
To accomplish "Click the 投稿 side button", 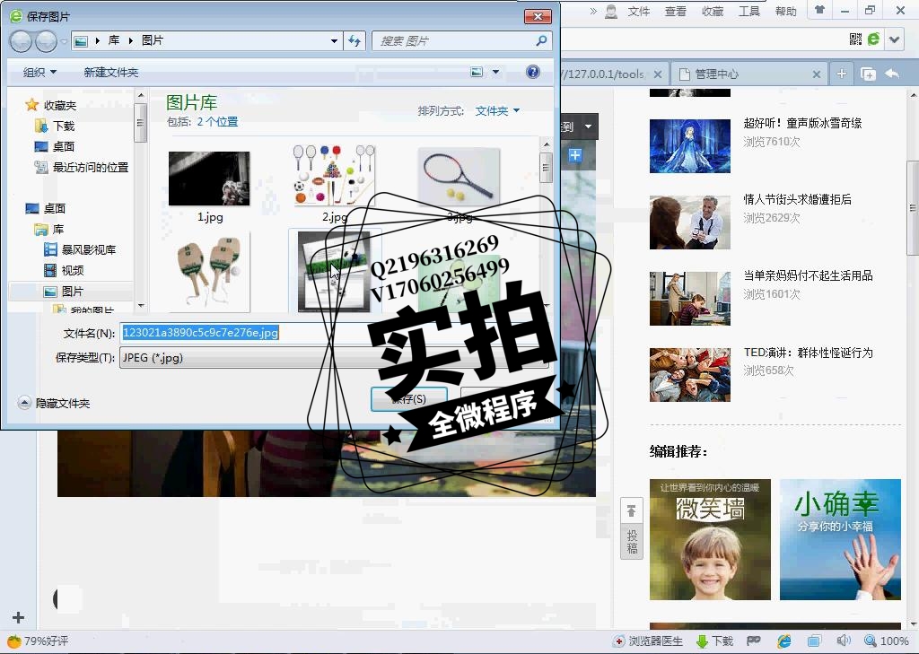I will coord(631,542).
